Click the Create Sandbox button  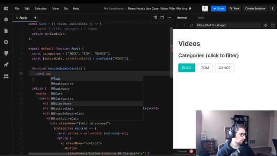[255, 9]
